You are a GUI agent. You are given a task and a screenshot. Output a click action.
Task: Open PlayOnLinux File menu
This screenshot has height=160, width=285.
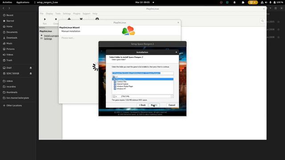tap(41, 14)
